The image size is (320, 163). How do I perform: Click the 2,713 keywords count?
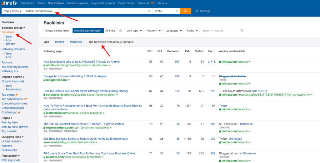(212, 62)
